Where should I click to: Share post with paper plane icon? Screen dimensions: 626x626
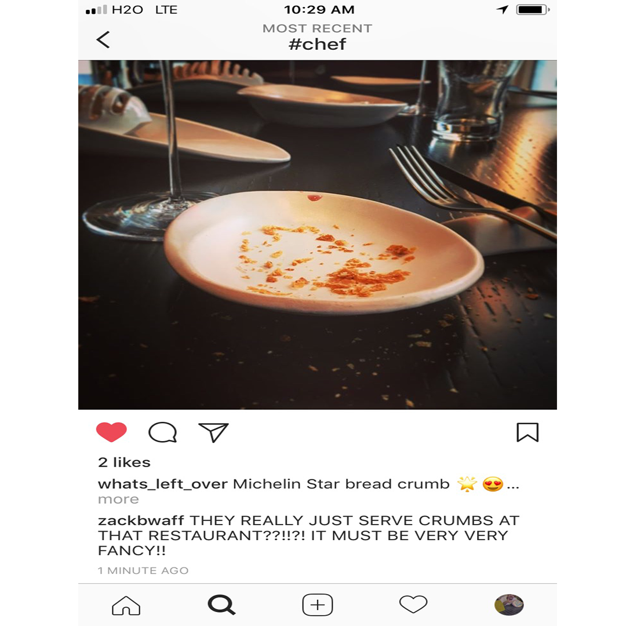(213, 432)
